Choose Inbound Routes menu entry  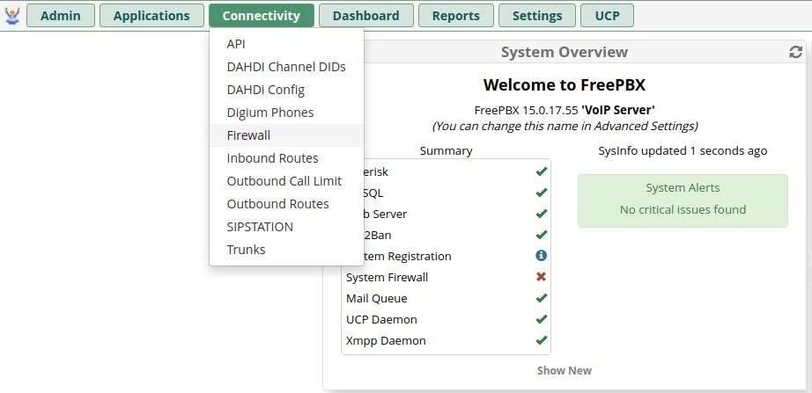point(272,158)
